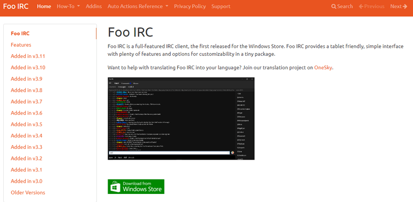Open Added in v3.4 section

click(26, 135)
